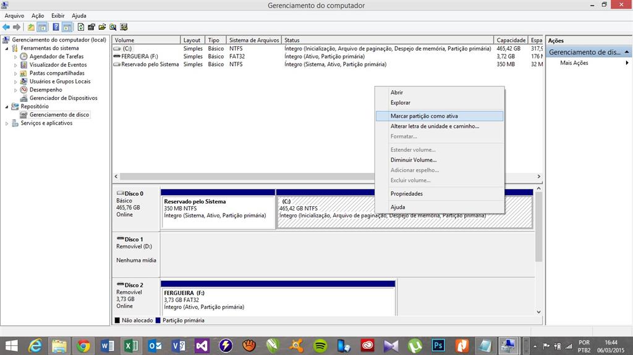This screenshot has height=355, width=633.
Task: Open Google Chrome from the taskbar
Action: (83, 345)
